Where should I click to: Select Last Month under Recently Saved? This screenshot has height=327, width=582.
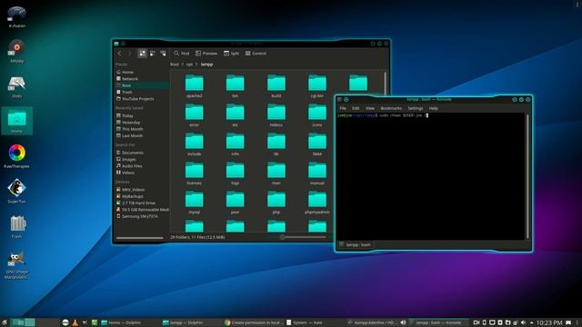(x=142, y=135)
